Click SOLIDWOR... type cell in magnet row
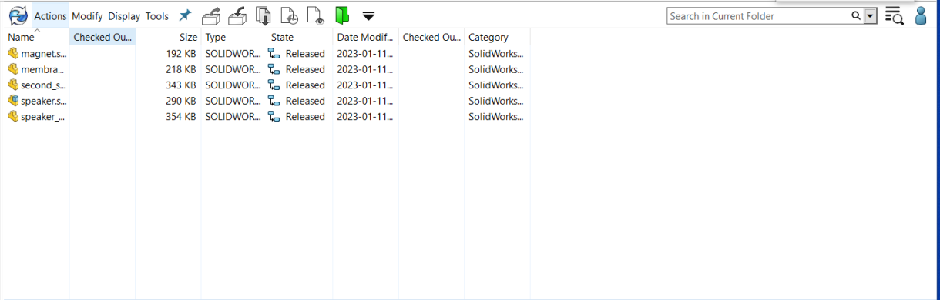This screenshot has width=940, height=300. pos(233,54)
